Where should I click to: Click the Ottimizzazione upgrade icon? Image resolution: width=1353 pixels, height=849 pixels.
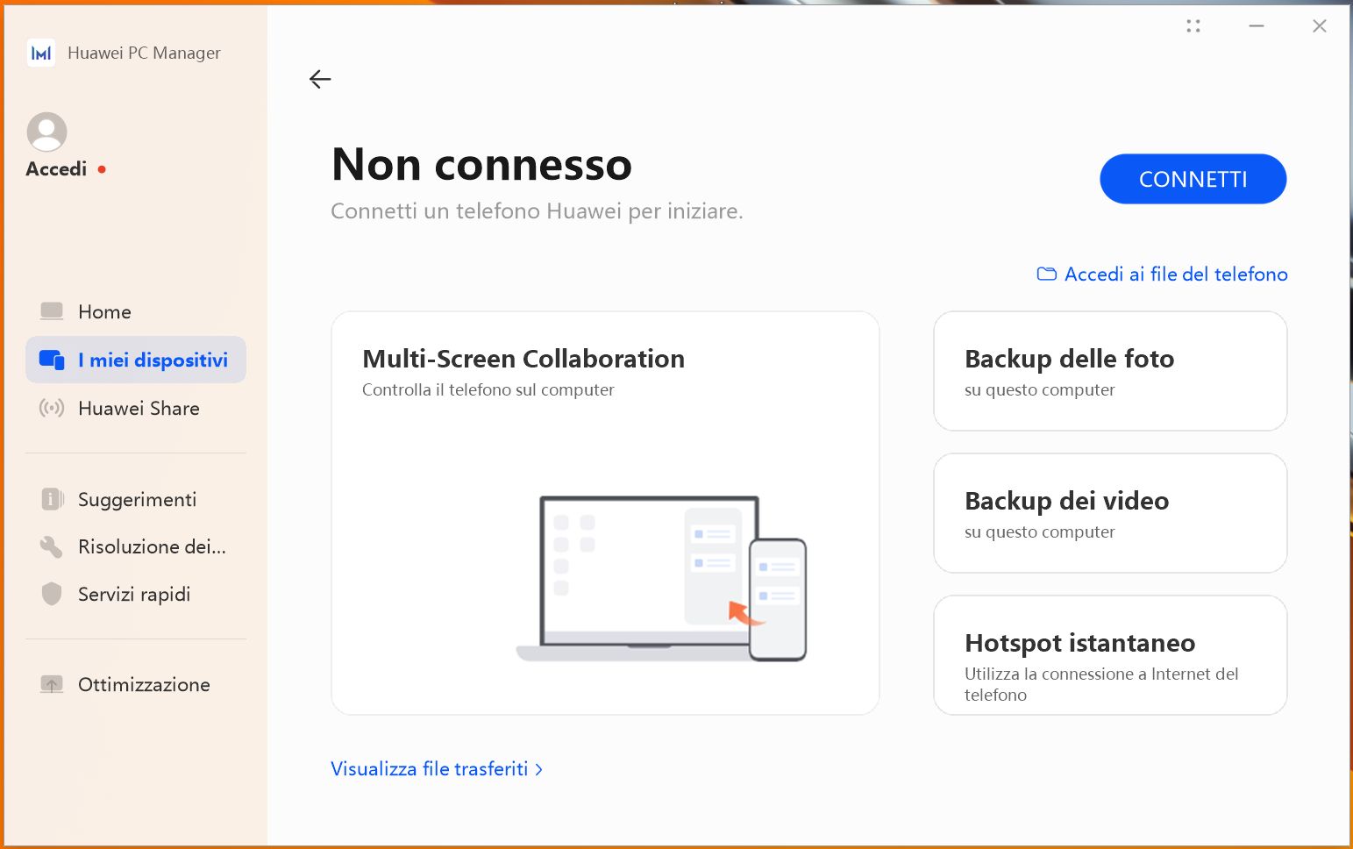pyautogui.click(x=52, y=684)
